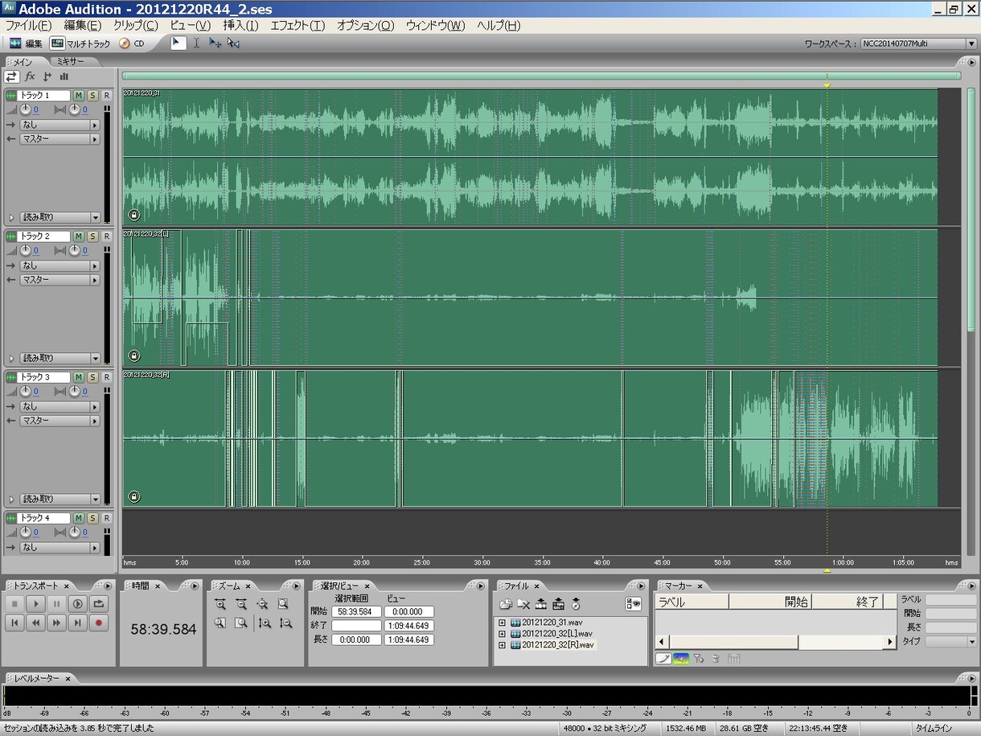
Task: Open the ワークスペース dropdown
Action: point(918,44)
